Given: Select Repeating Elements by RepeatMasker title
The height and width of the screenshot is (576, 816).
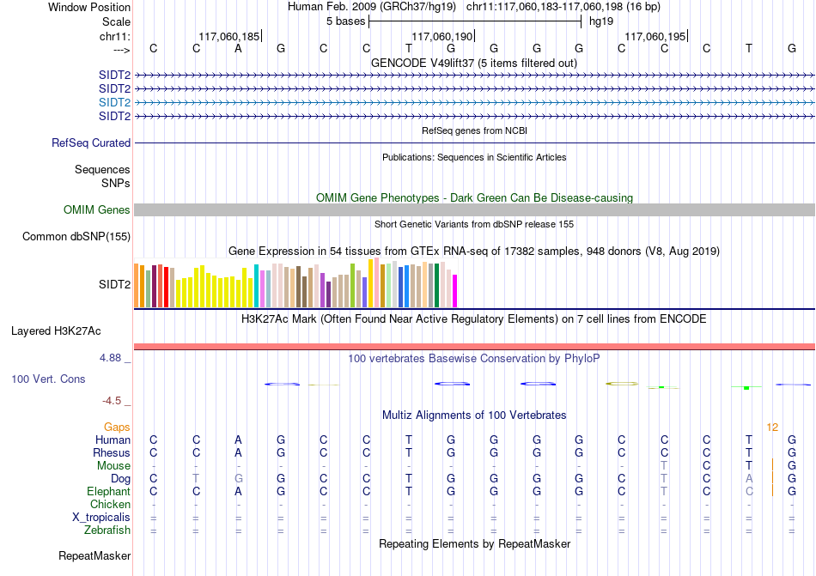Looking at the screenshot, I should (x=474, y=544).
